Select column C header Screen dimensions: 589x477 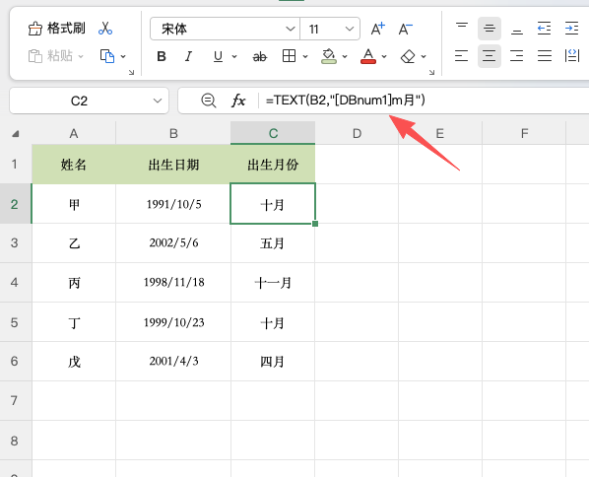(273, 133)
